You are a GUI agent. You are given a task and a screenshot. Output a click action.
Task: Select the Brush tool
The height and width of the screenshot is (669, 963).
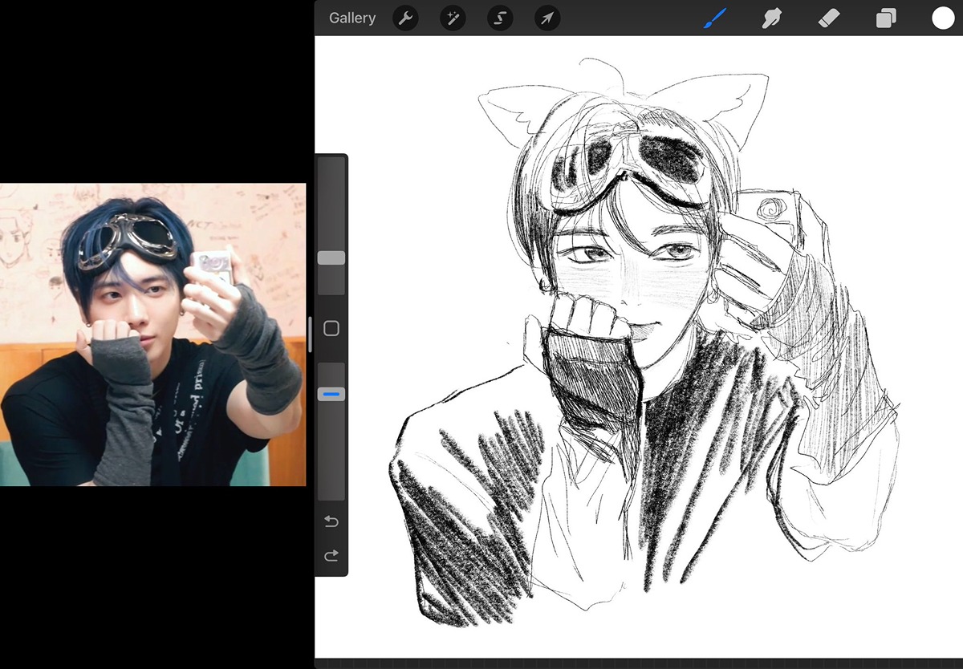(714, 18)
